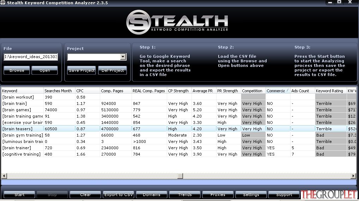Click the 1.66 CPC cell
This screenshot has width=359, height=201.
pyautogui.click(x=87, y=154)
